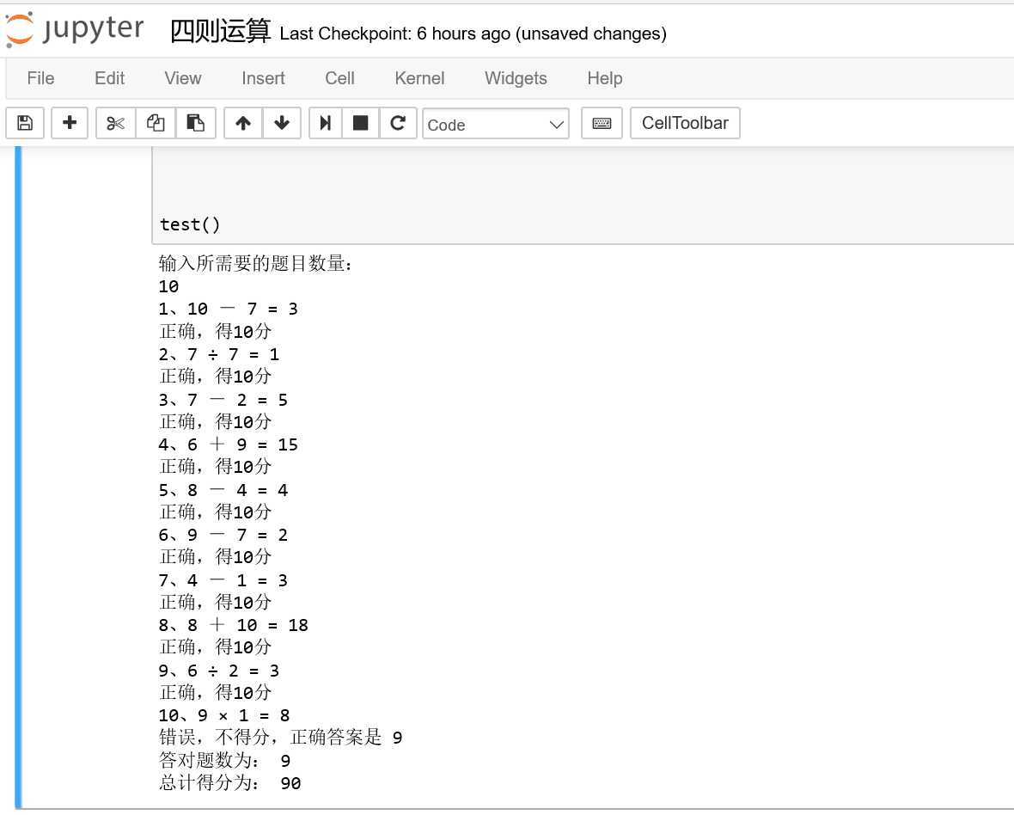Open the cell type Code dropdown
The image size is (1014, 815).
495,124
